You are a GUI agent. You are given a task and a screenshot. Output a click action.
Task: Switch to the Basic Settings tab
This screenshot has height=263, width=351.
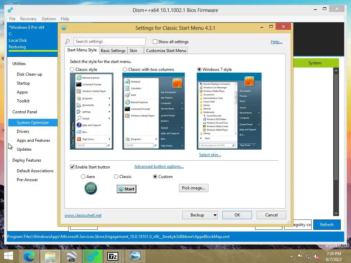(x=113, y=51)
